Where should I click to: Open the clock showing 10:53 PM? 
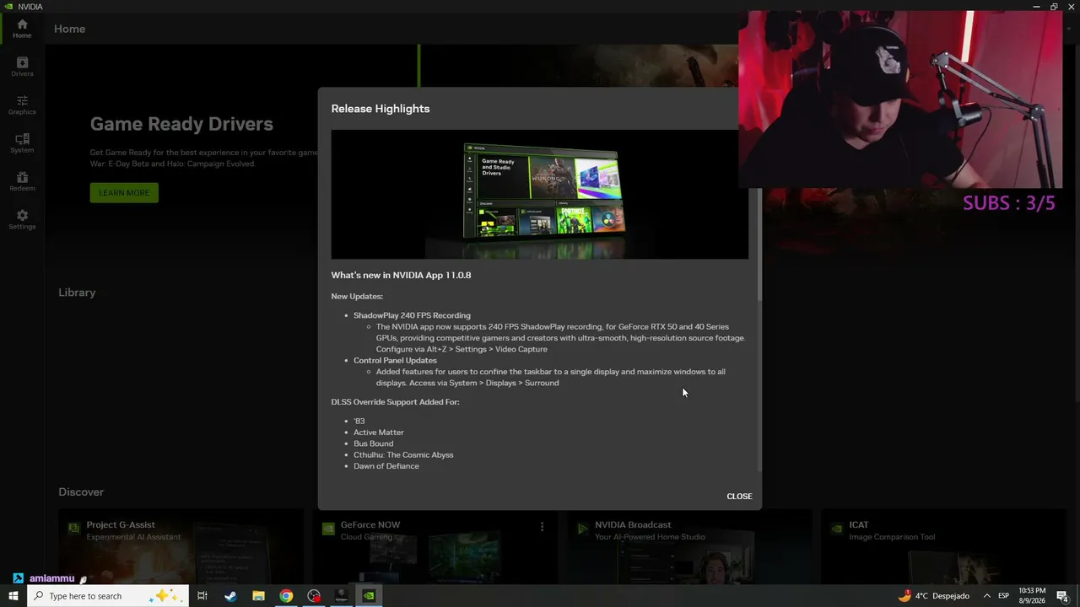point(1032,596)
